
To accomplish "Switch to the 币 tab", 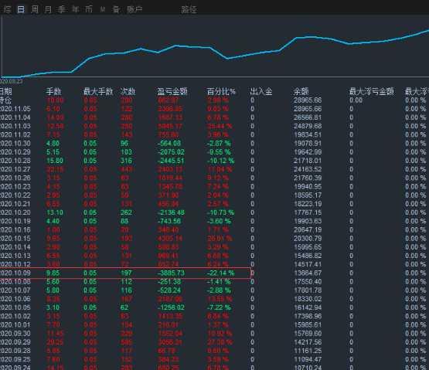I will [89, 9].
